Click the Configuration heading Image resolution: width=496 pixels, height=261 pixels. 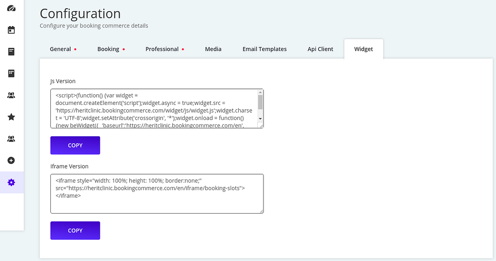click(x=80, y=14)
